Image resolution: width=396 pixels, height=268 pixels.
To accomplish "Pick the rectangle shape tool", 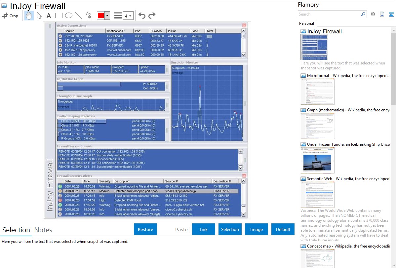I will pyautogui.click(x=59, y=16).
